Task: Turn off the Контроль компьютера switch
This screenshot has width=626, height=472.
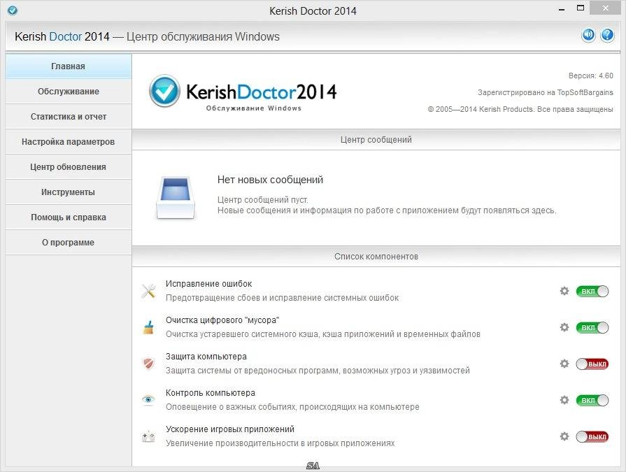Action: point(592,400)
